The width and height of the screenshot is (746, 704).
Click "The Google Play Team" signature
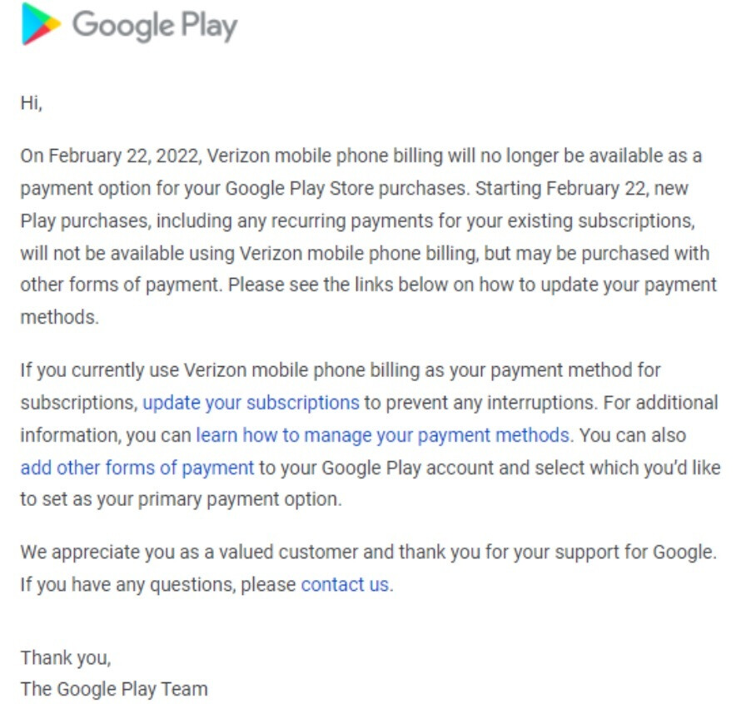114,689
